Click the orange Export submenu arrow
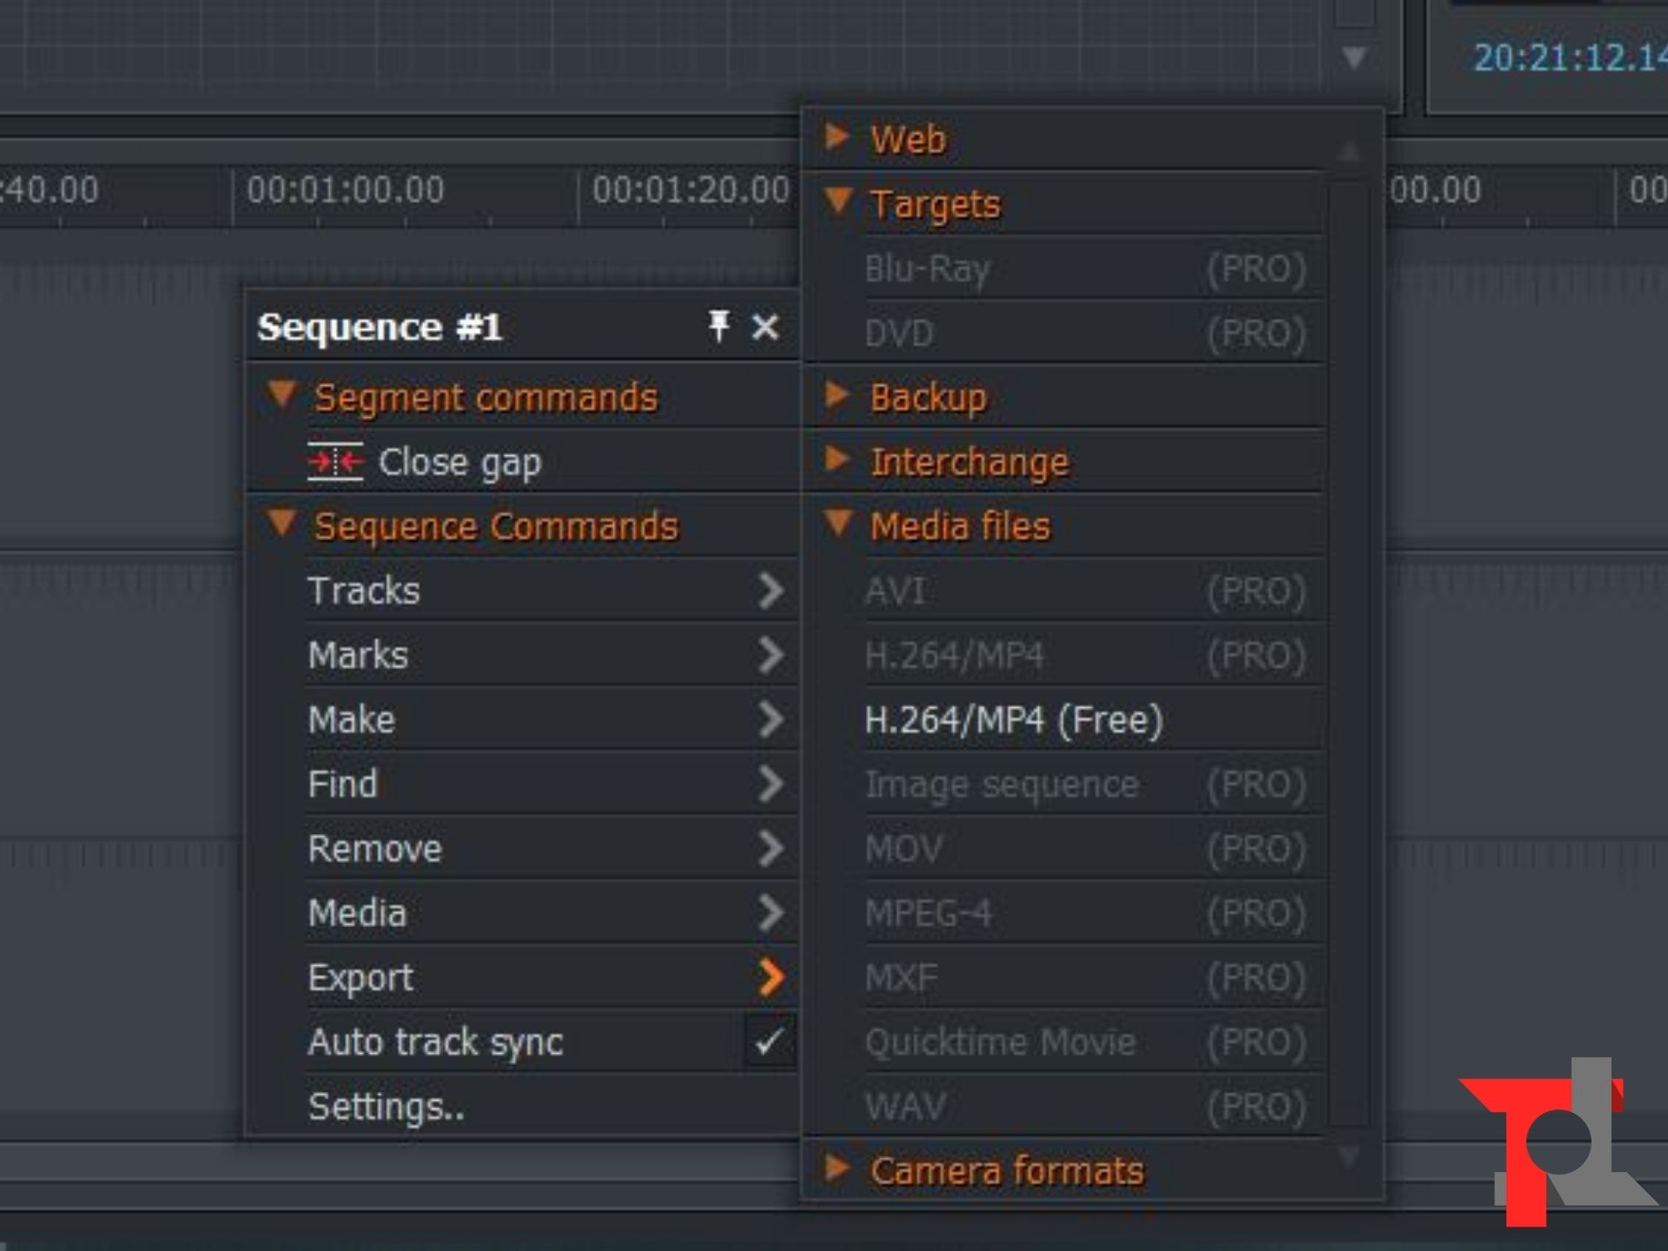 point(770,977)
